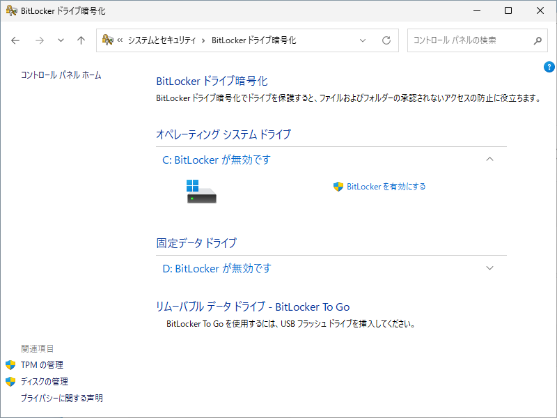Open プライバシーに関する声明 link
The image size is (557, 418).
pyautogui.click(x=62, y=398)
